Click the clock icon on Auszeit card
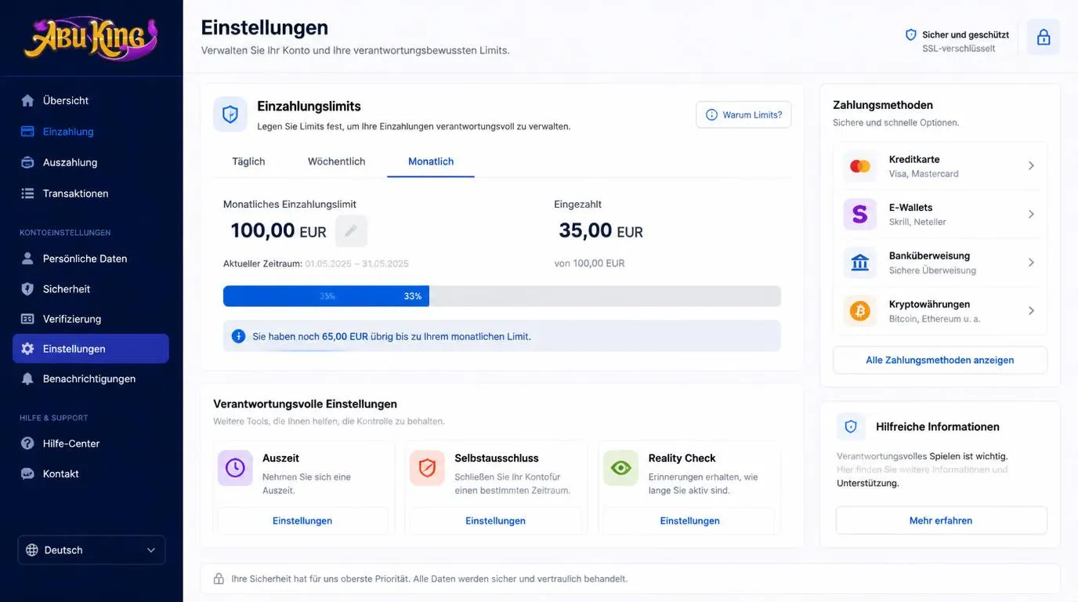The width and height of the screenshot is (1078, 602). (x=235, y=468)
